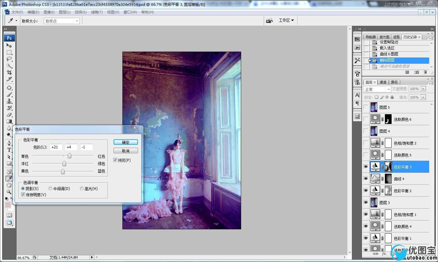Open the 工作区 workspace dropdown
Screen dimensions: 438x262
(286, 20)
